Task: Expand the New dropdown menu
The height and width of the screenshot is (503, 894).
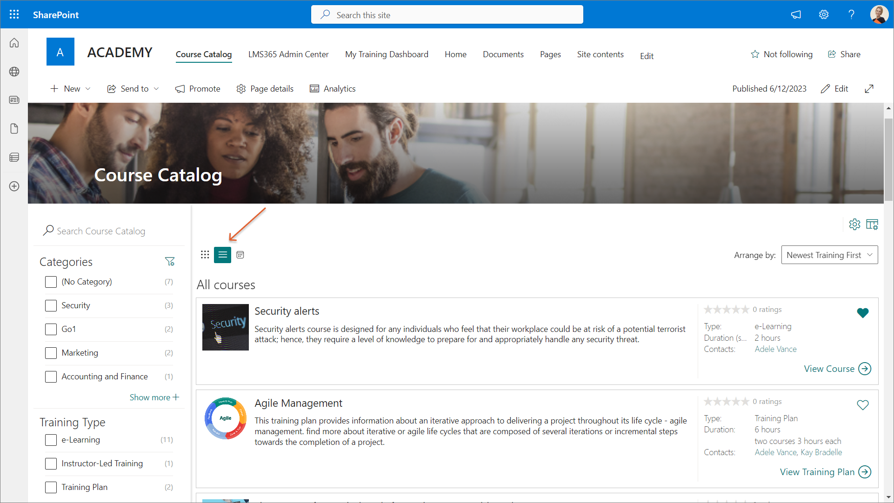Action: pyautogui.click(x=71, y=89)
